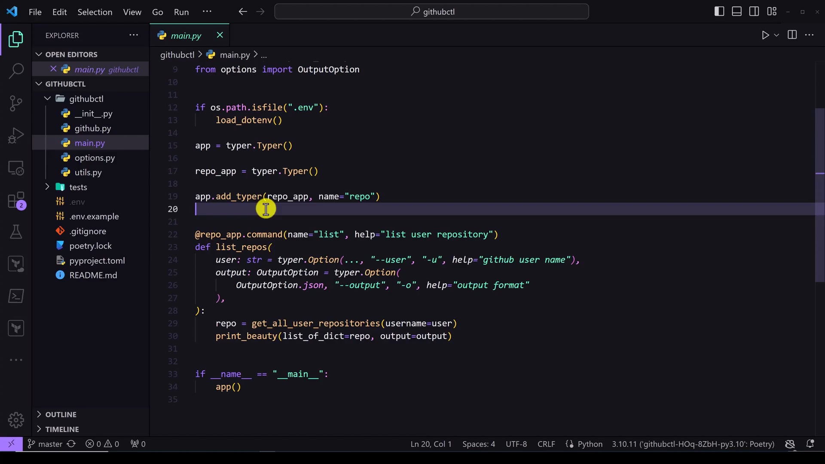This screenshot has height=464, width=825.
Task: Click the githubctl command center search box
Action: pyautogui.click(x=431, y=12)
